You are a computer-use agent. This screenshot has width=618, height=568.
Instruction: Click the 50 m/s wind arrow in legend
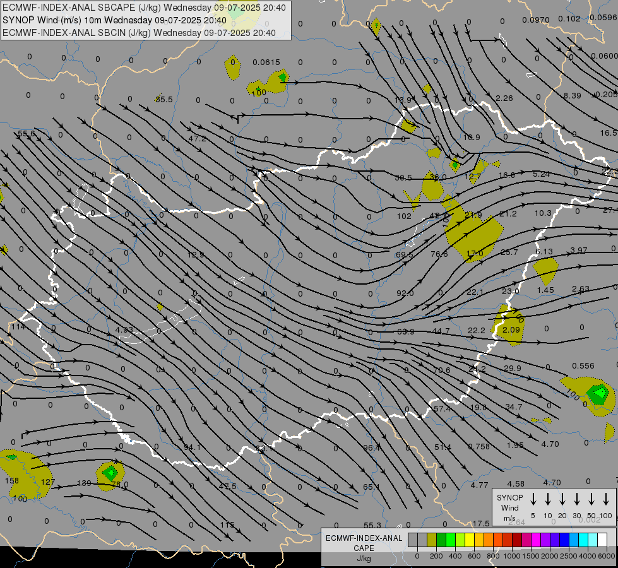591,499
